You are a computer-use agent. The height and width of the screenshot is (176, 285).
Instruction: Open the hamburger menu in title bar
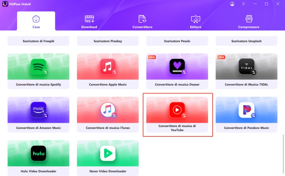click(x=244, y=4)
